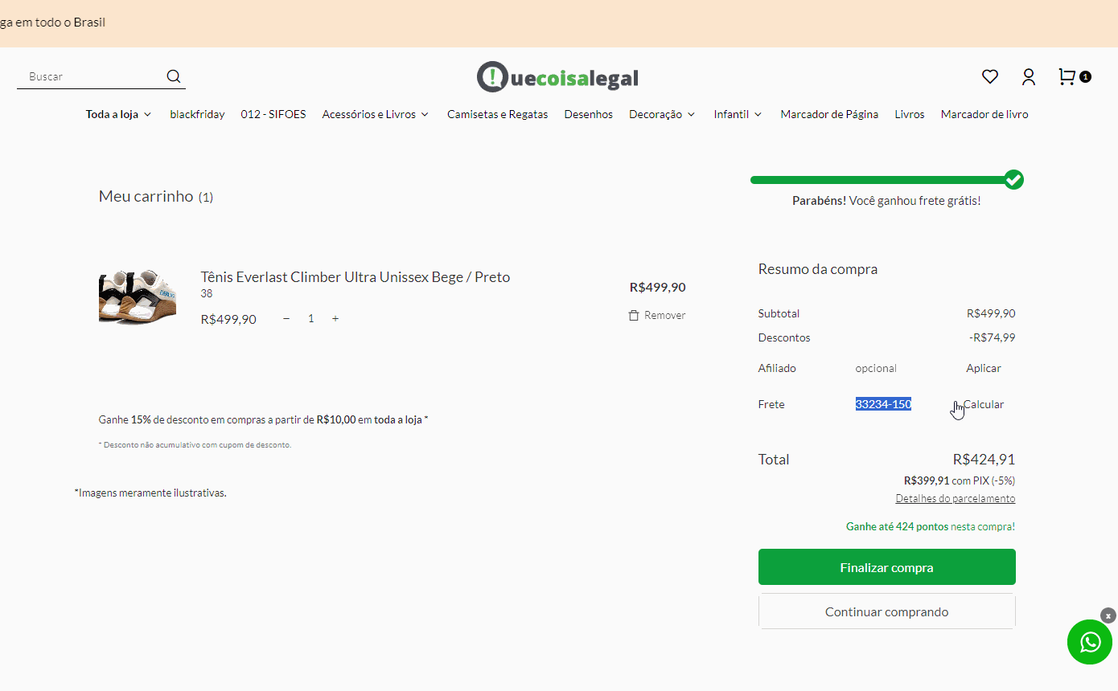Expand the Toda a loja menu

(x=118, y=115)
